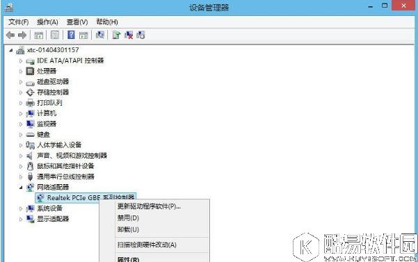
Task: Click the 系统设备 system devices icon
Action: coord(30,208)
